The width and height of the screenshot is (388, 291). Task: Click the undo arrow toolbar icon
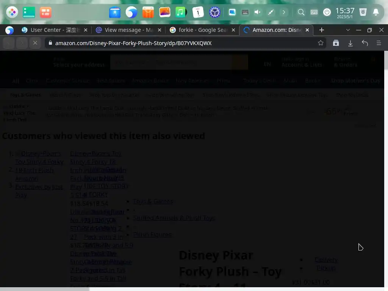pos(365,43)
